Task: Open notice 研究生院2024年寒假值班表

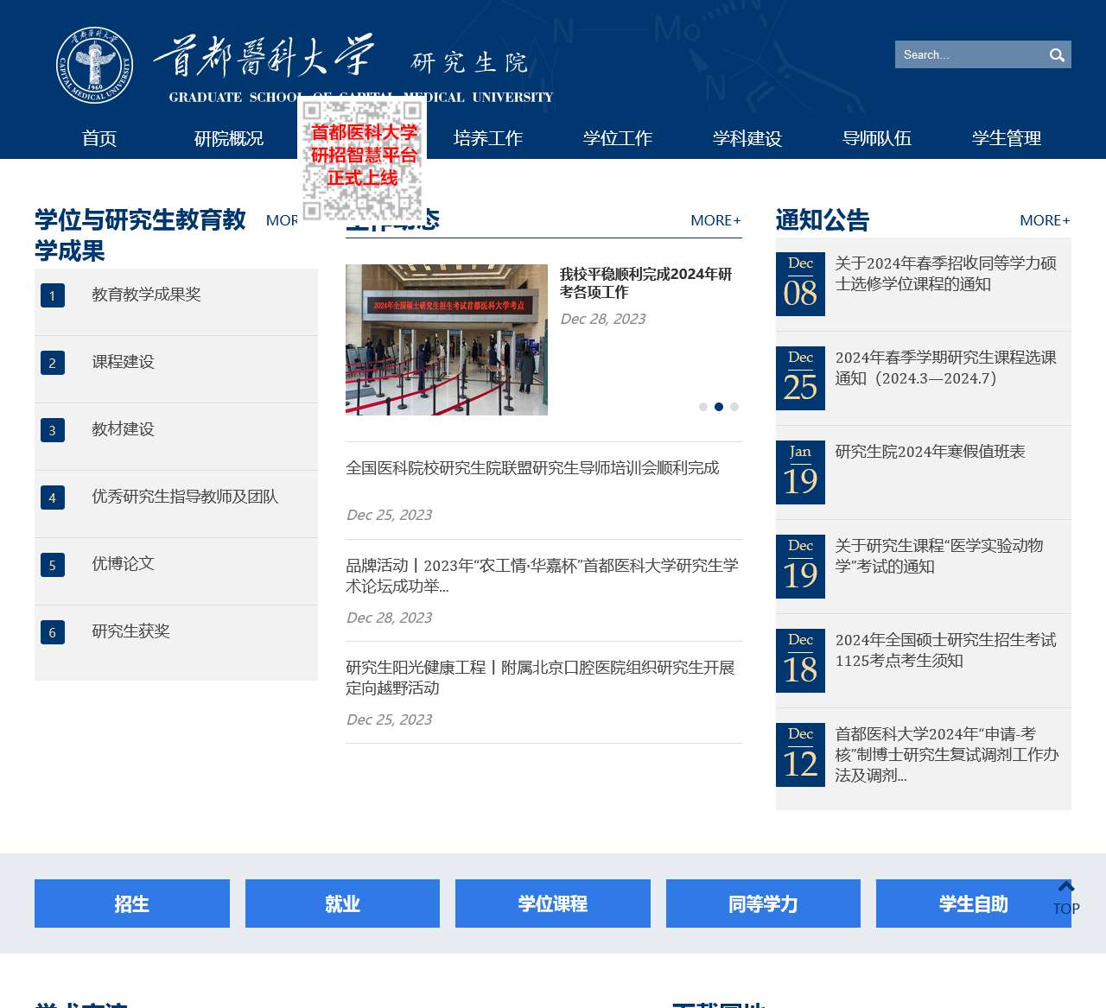Action: coord(931,452)
